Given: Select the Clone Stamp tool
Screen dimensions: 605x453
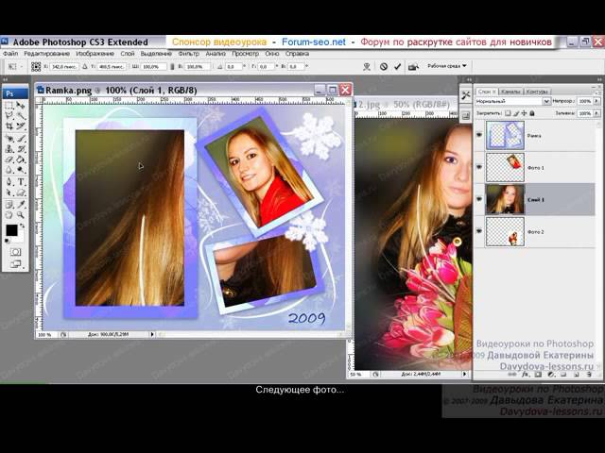Looking at the screenshot, I should 9,149.
